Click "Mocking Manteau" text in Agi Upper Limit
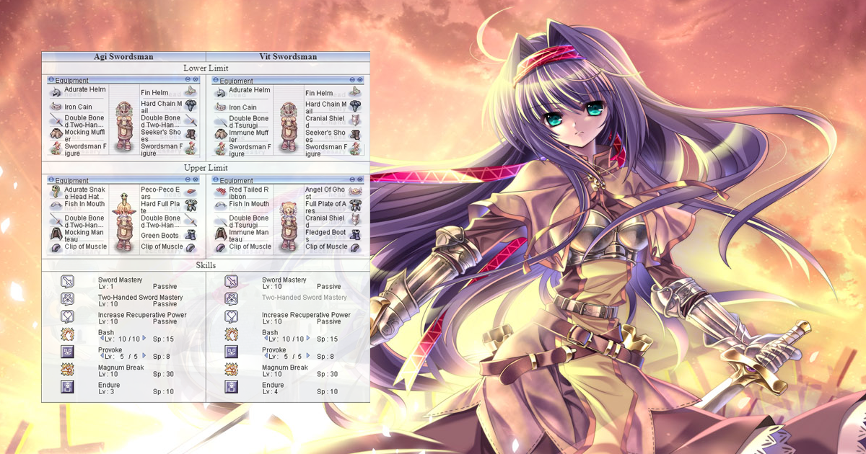This screenshot has height=454, width=866. tap(85, 236)
